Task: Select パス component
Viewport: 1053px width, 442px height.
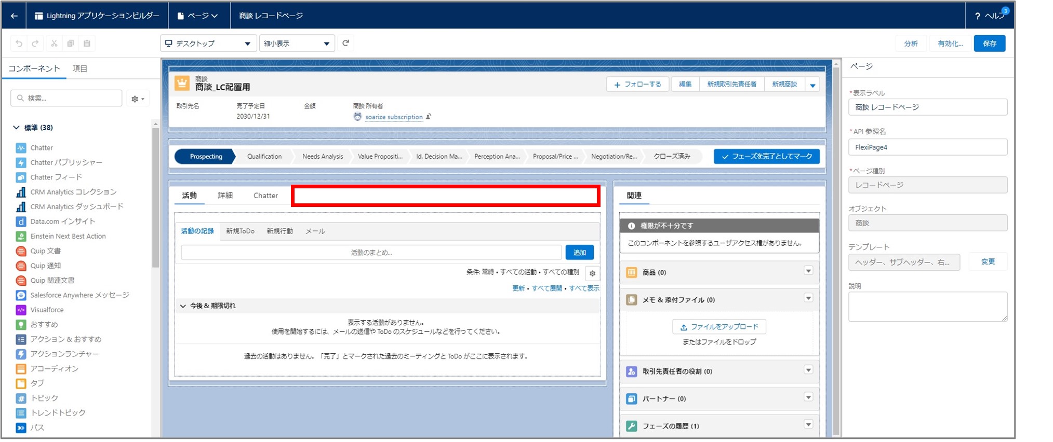Action: (30, 427)
